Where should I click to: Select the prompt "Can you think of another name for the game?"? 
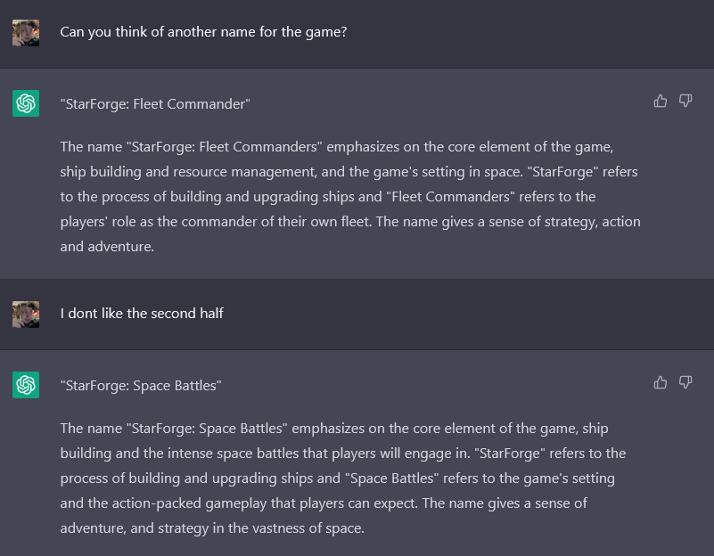203,31
